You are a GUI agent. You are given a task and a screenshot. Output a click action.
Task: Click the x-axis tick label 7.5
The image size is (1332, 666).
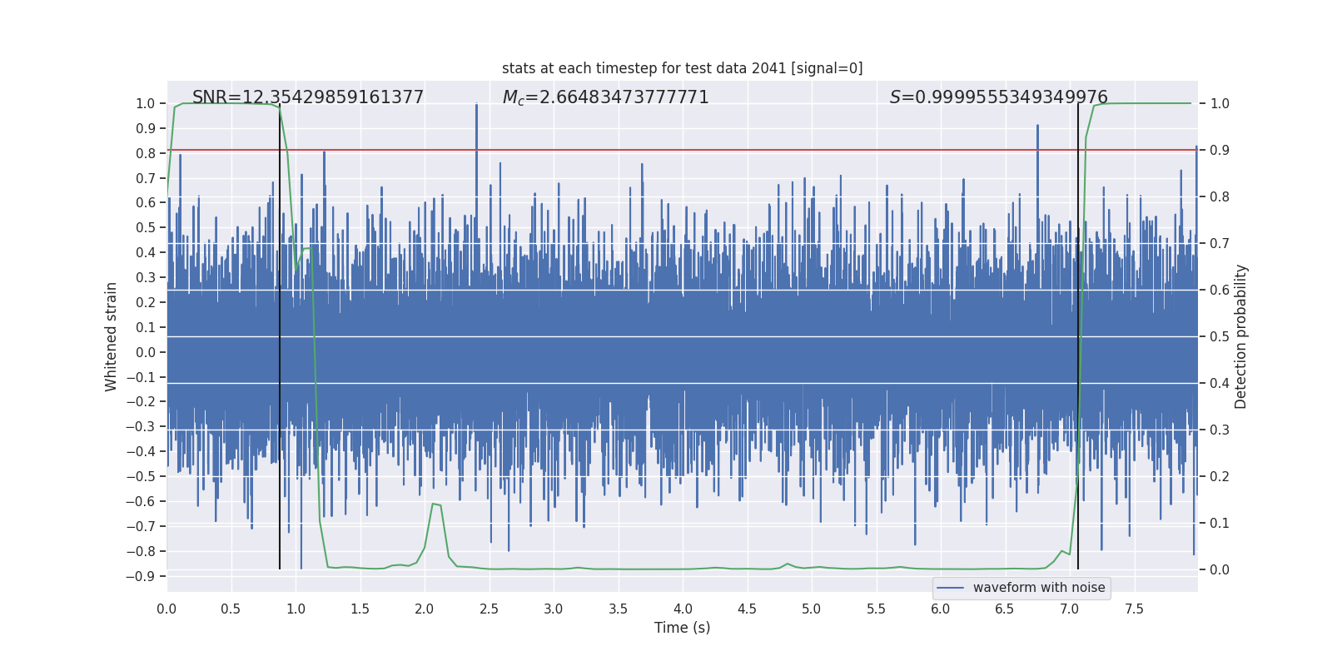pos(1134,609)
